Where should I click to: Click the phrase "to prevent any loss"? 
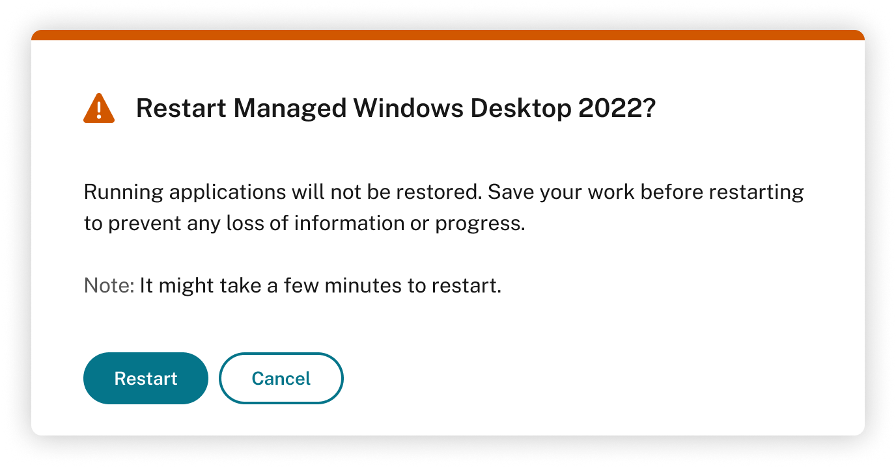(x=186, y=224)
